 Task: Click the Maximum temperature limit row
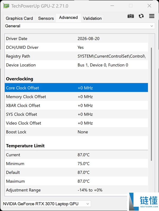click(76, 181)
